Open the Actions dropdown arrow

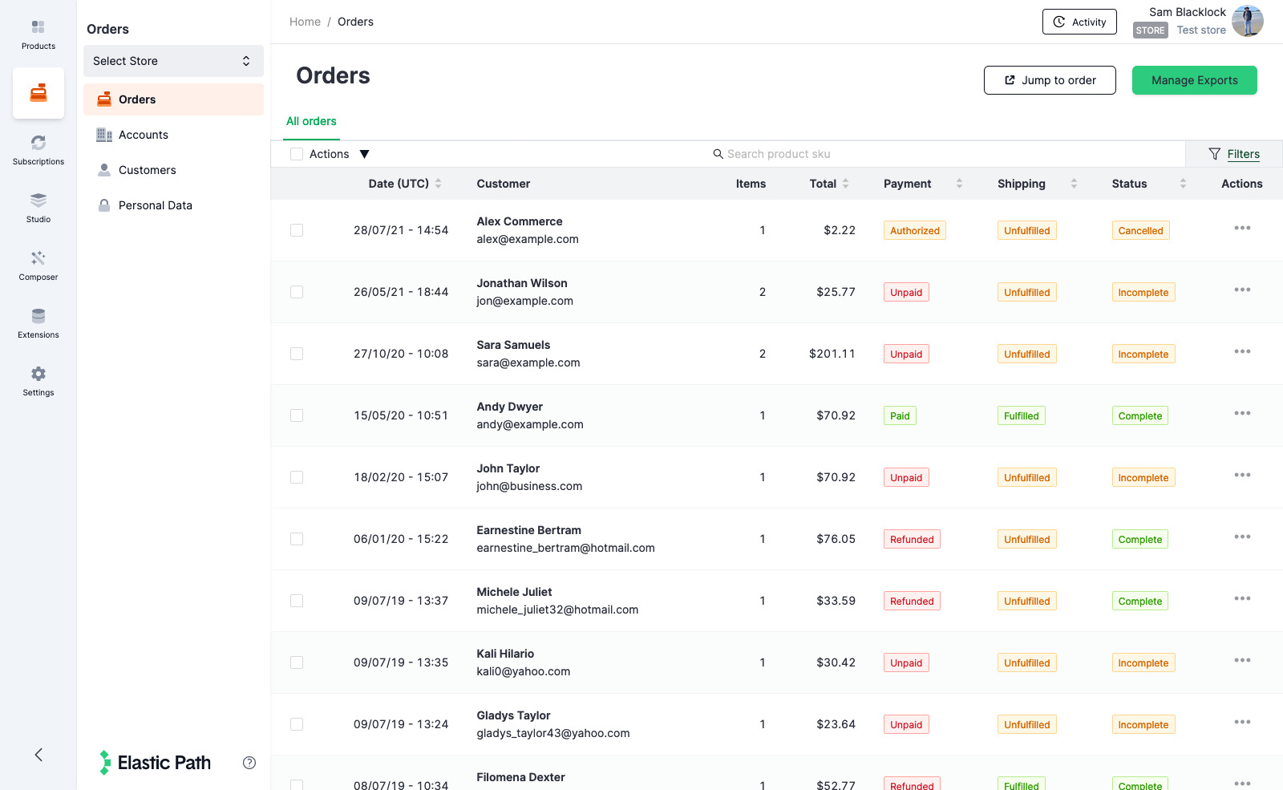pos(364,154)
